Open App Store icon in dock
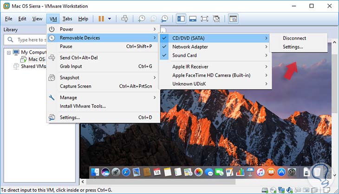The image size is (339, 194). 281,172
